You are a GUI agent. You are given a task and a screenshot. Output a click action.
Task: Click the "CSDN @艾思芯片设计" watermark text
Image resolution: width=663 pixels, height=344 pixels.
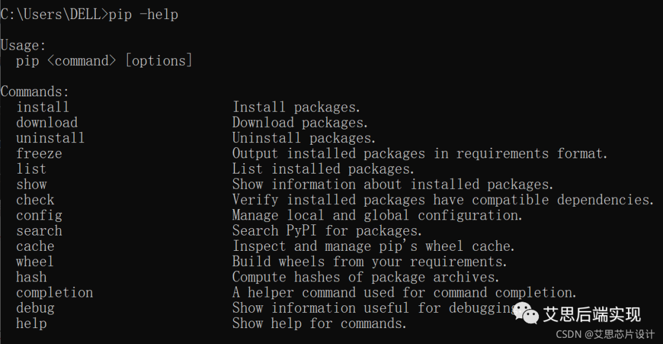(x=605, y=334)
